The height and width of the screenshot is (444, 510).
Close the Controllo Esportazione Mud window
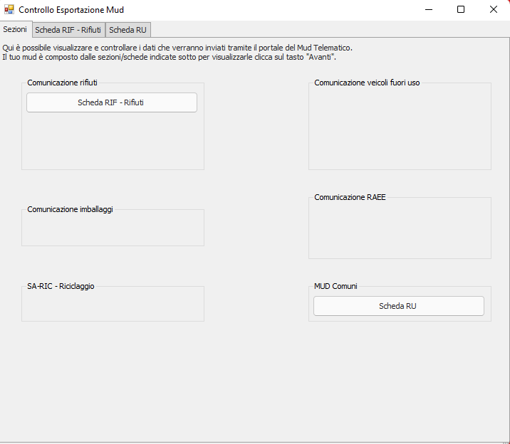pyautogui.click(x=493, y=10)
